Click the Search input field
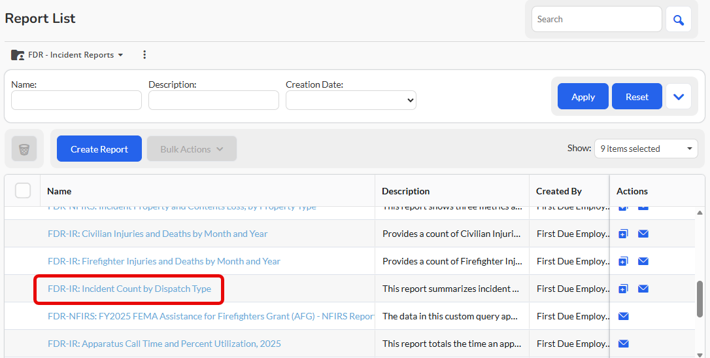The height and width of the screenshot is (358, 710). 596,19
